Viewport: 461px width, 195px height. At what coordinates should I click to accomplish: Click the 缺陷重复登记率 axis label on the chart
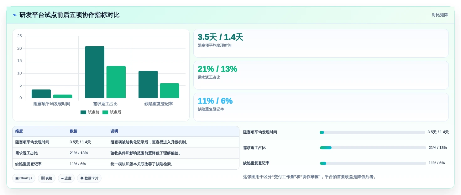159,104
